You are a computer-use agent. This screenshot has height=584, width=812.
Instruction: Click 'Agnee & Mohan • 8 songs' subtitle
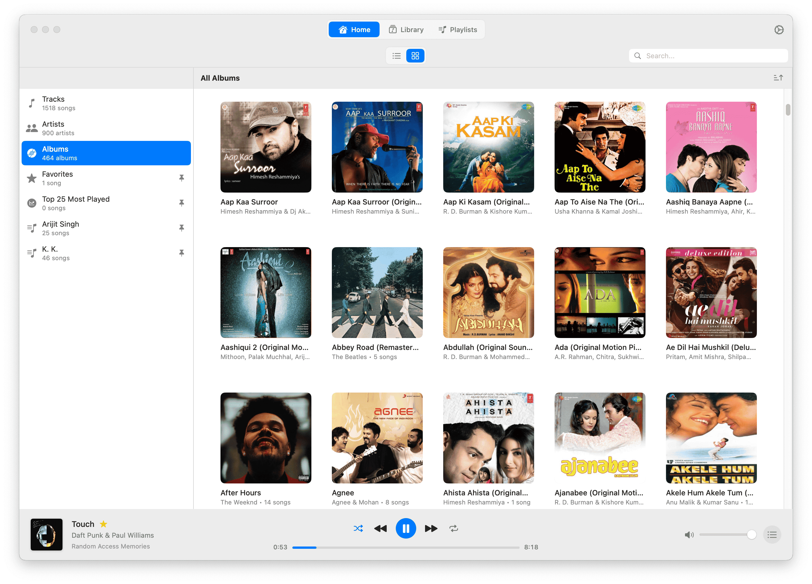[370, 502]
